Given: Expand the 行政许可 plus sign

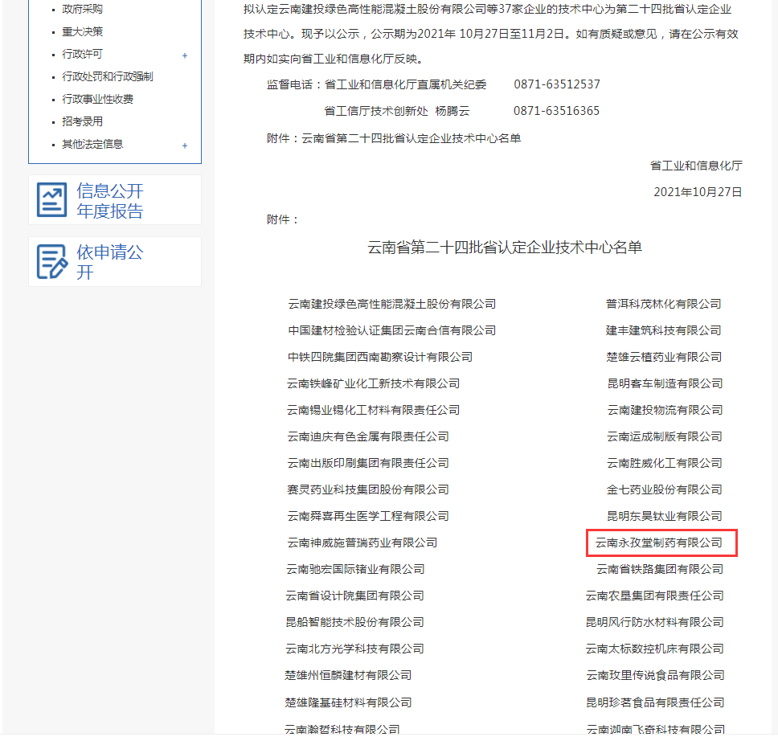Looking at the screenshot, I should pyautogui.click(x=185, y=55).
